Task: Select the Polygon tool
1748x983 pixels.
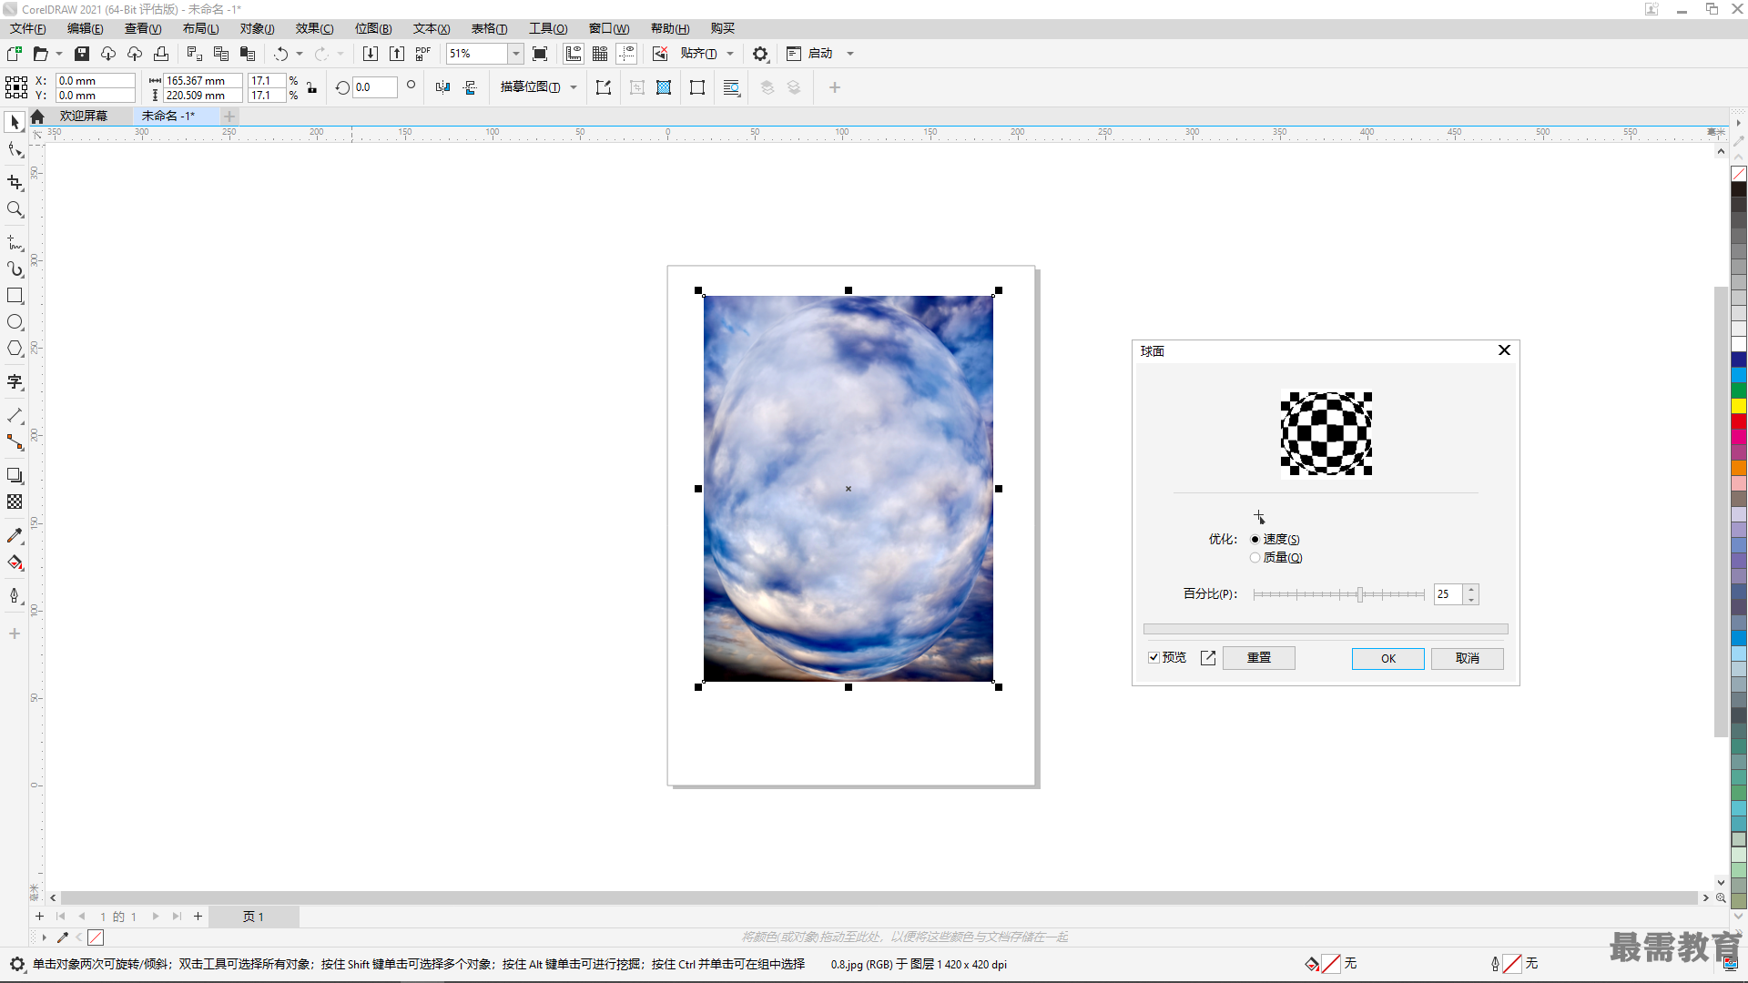Action: (15, 349)
